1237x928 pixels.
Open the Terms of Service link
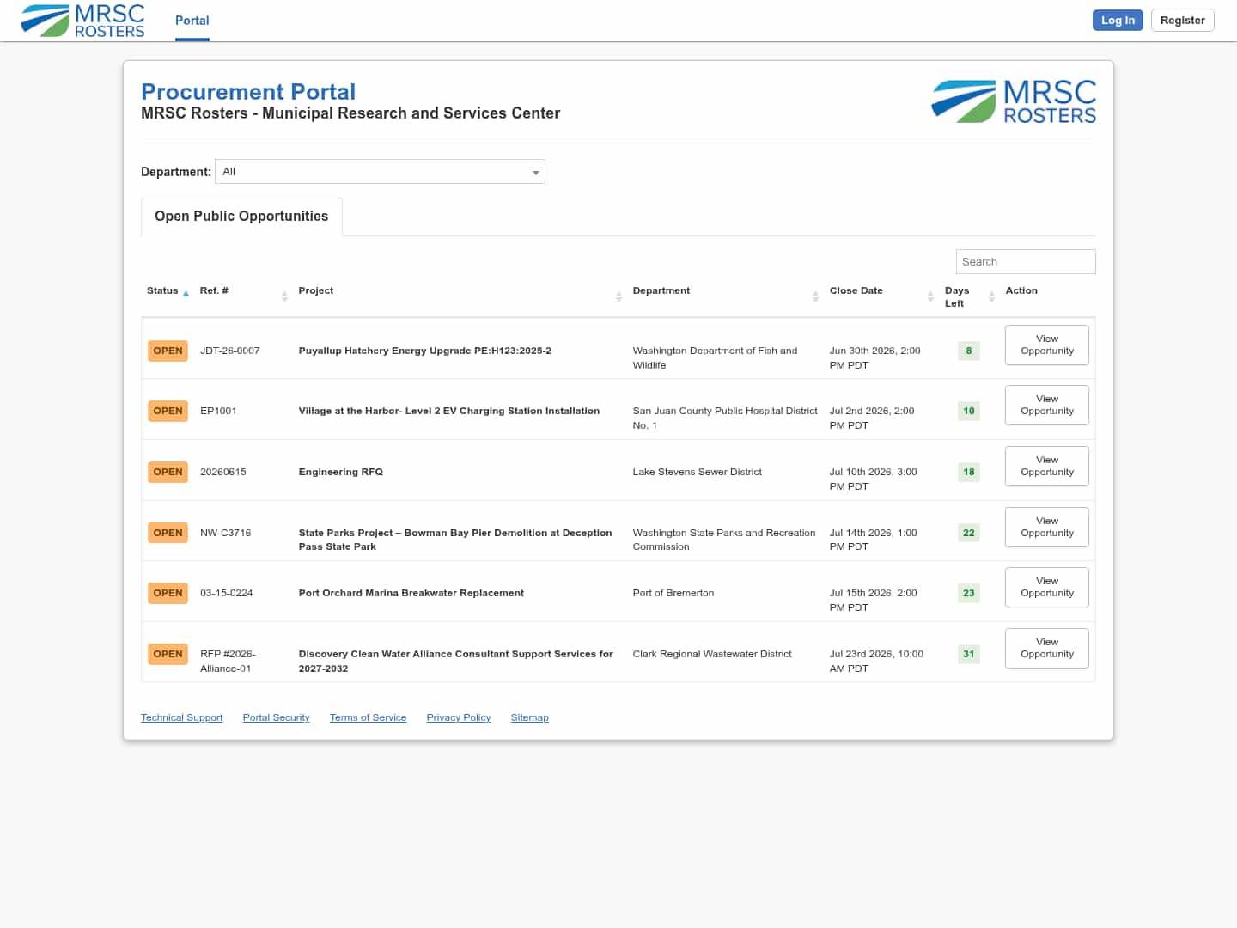click(x=368, y=717)
